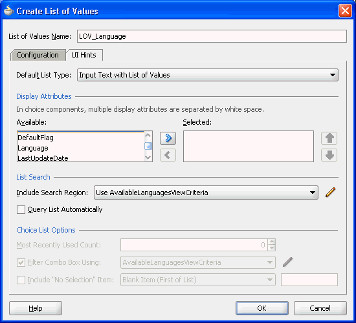
Task: Open Default List Type dropdown
Action: [208, 75]
